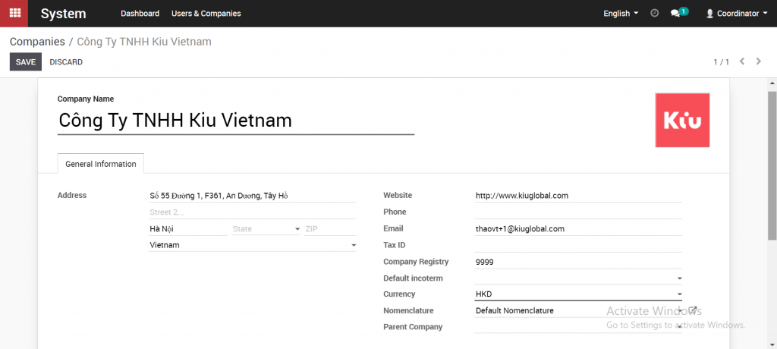The height and width of the screenshot is (349, 777).
Task: Click the Street 2 input field
Action: tap(253, 212)
